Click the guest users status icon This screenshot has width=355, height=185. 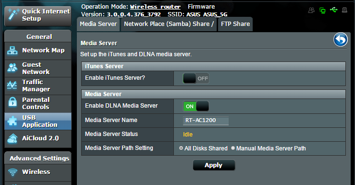[x=312, y=10]
